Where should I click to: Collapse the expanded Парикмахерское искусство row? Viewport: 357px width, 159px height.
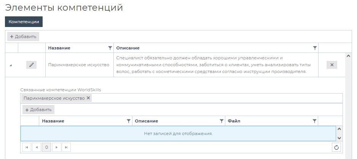coord(11,65)
